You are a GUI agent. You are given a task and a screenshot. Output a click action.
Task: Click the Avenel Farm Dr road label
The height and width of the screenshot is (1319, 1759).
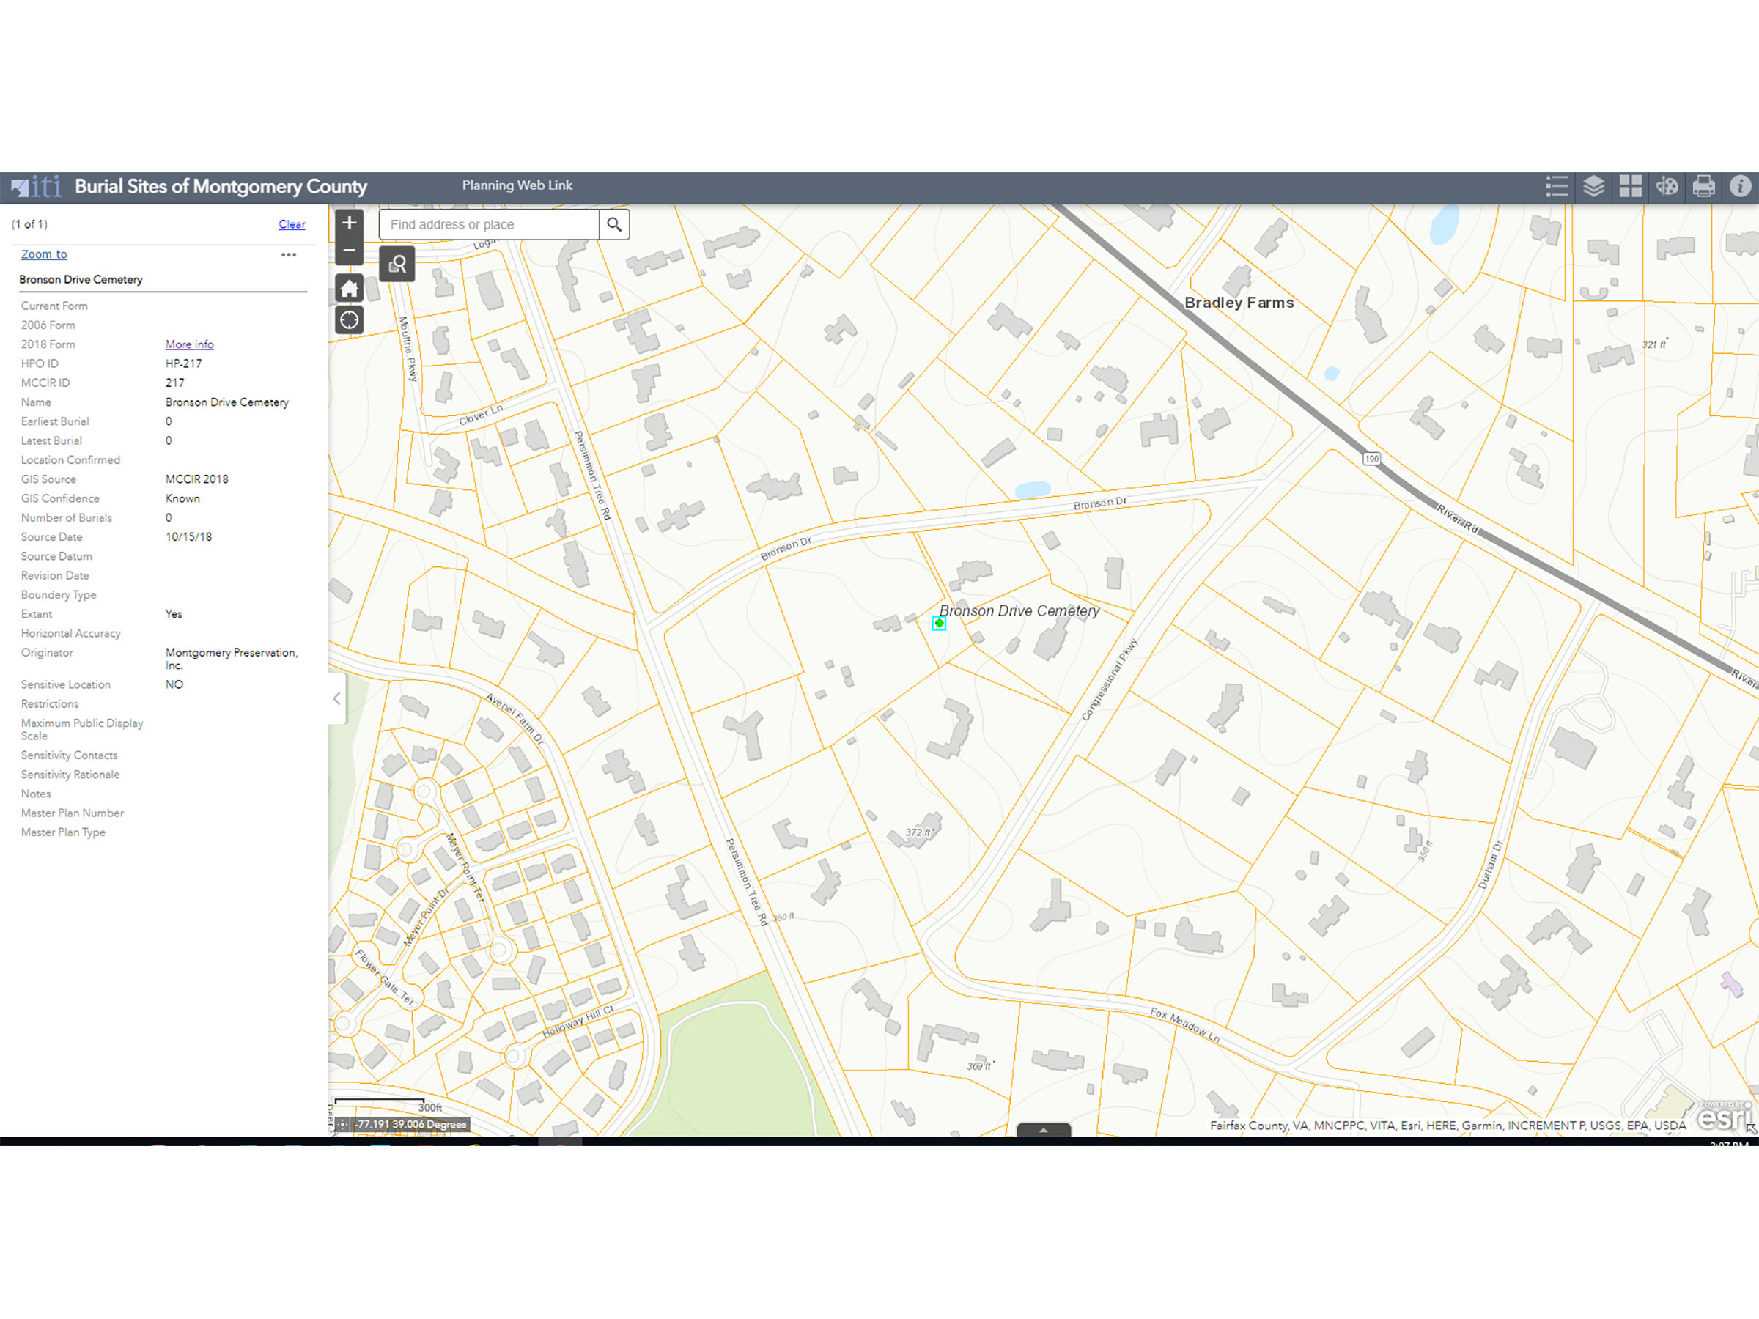click(515, 719)
